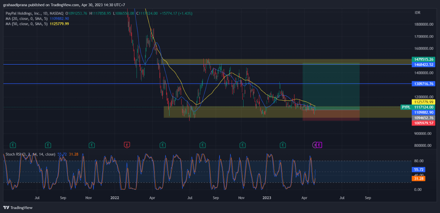Screen dimensions: 440x213
Task: Select the blue 1309716.76 price label
Action: pyautogui.click(x=423, y=84)
